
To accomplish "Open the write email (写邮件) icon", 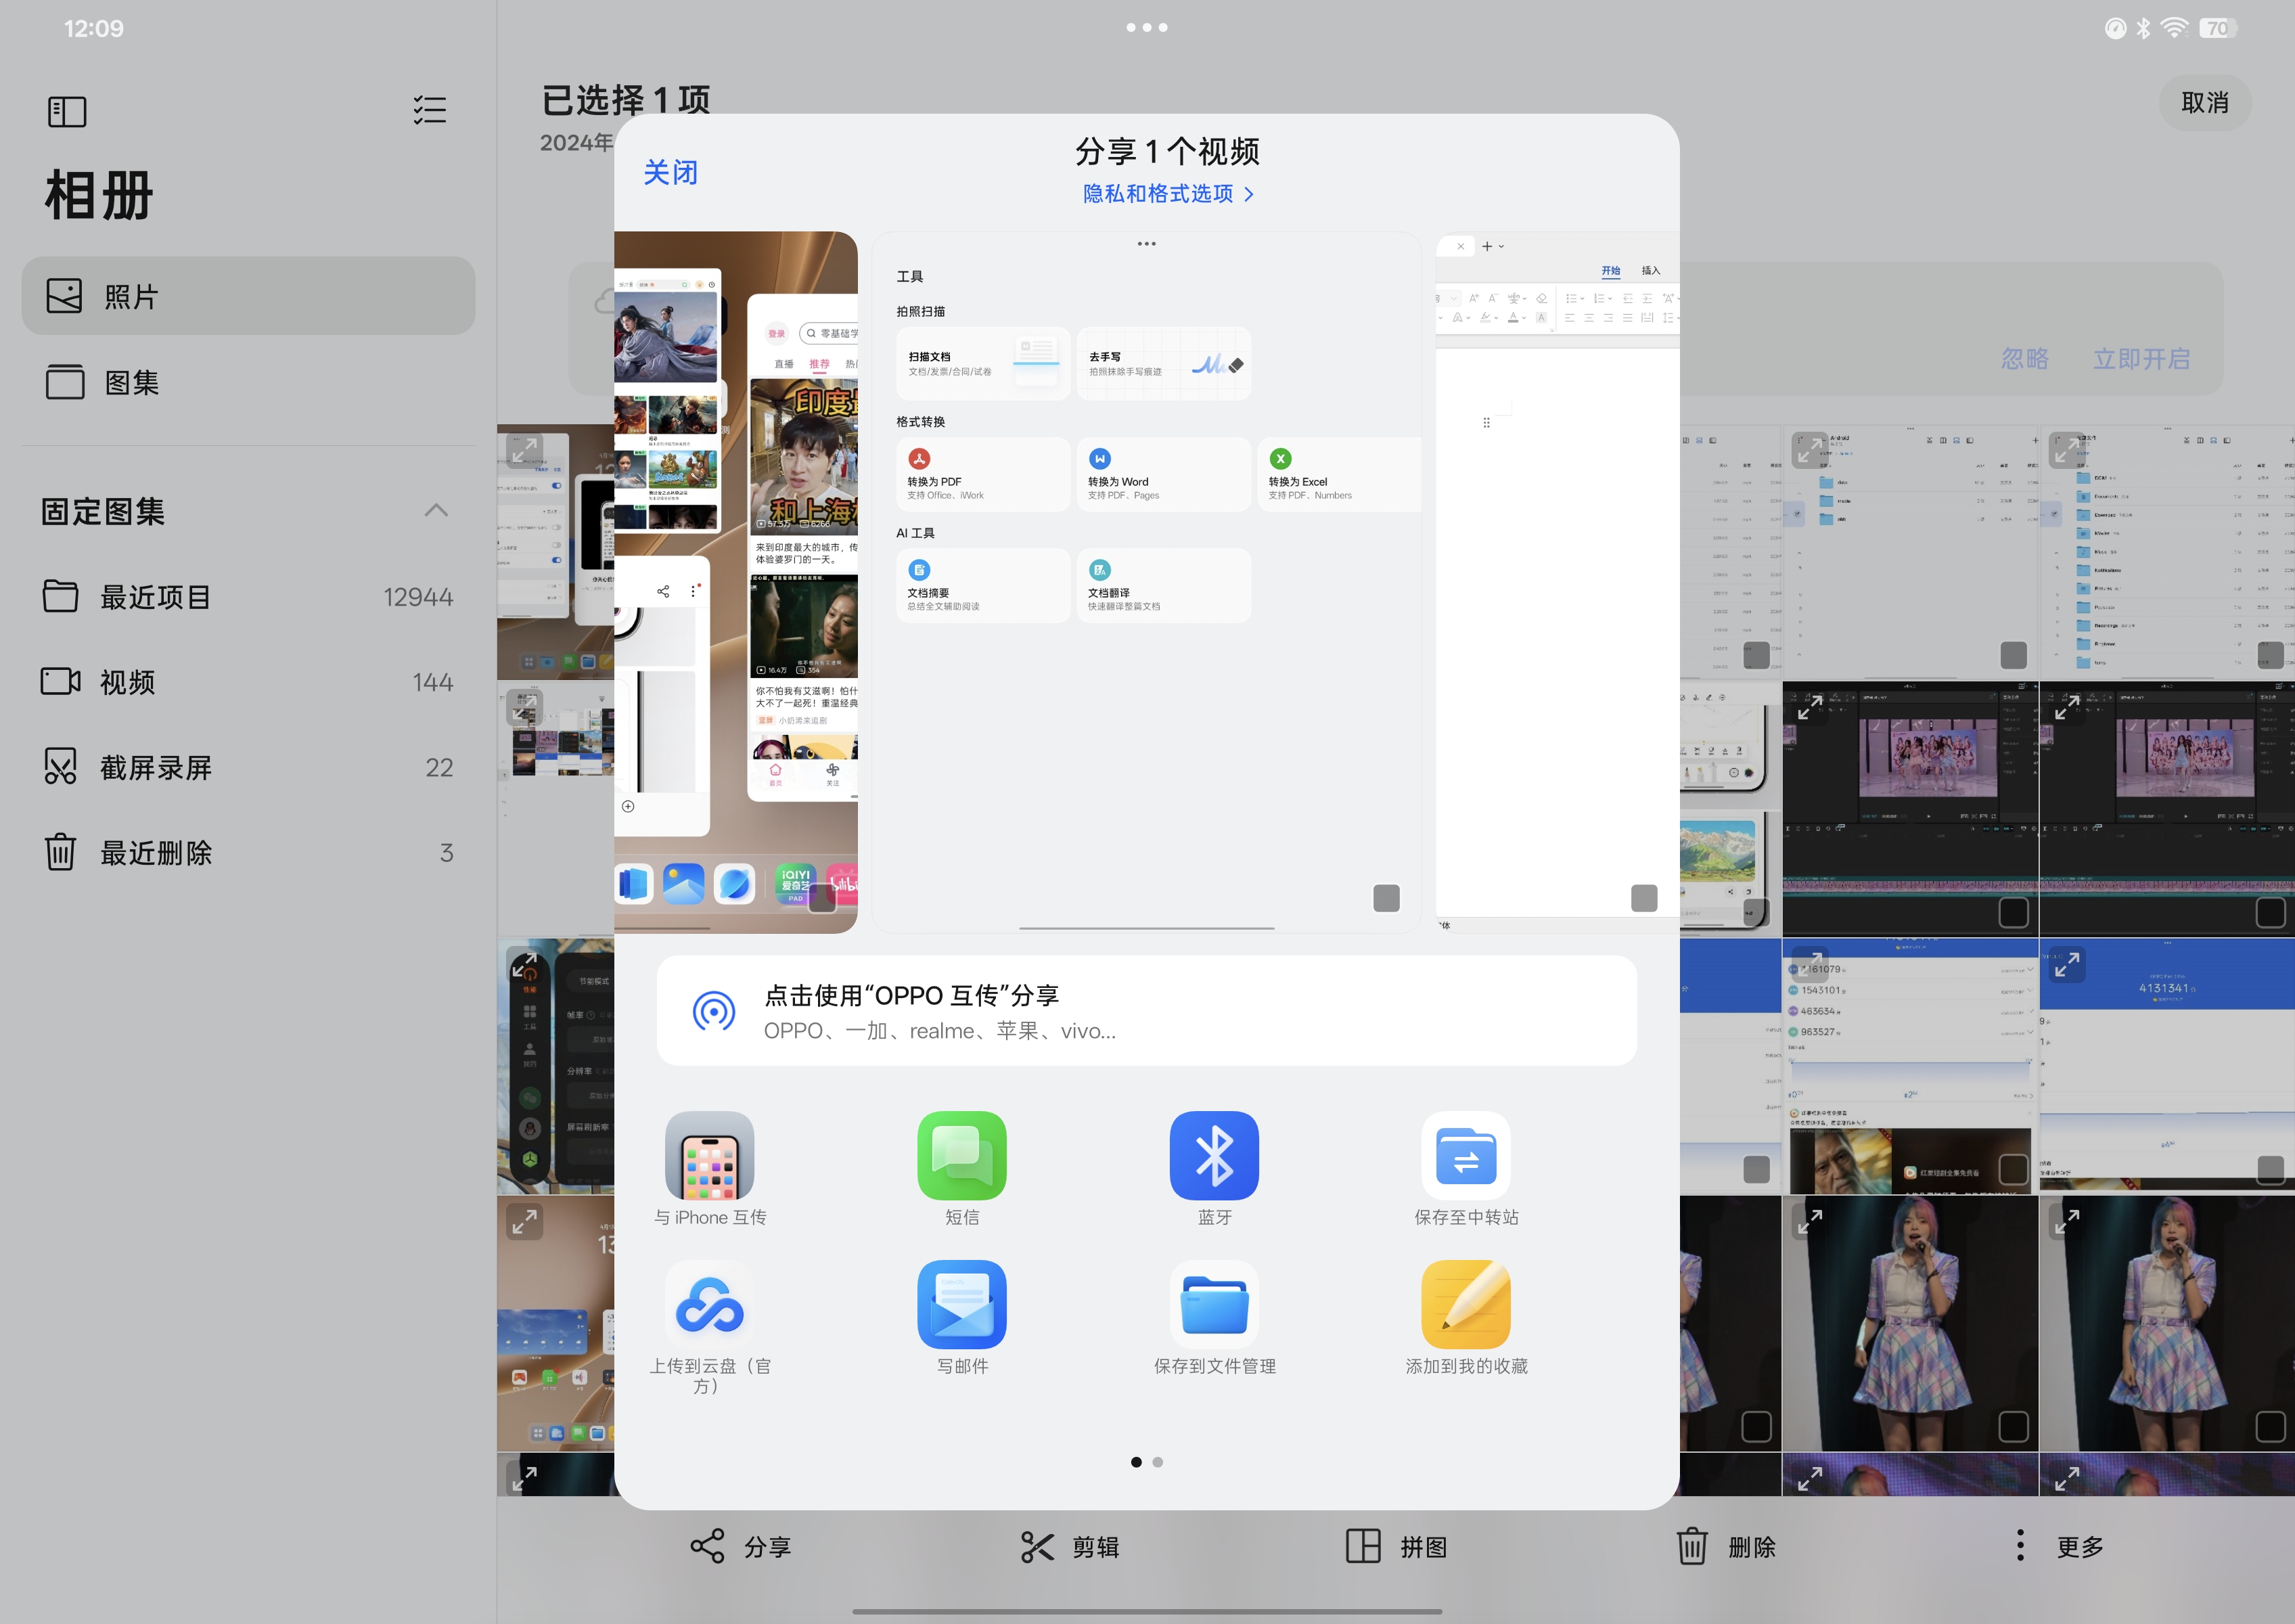I will [x=961, y=1304].
